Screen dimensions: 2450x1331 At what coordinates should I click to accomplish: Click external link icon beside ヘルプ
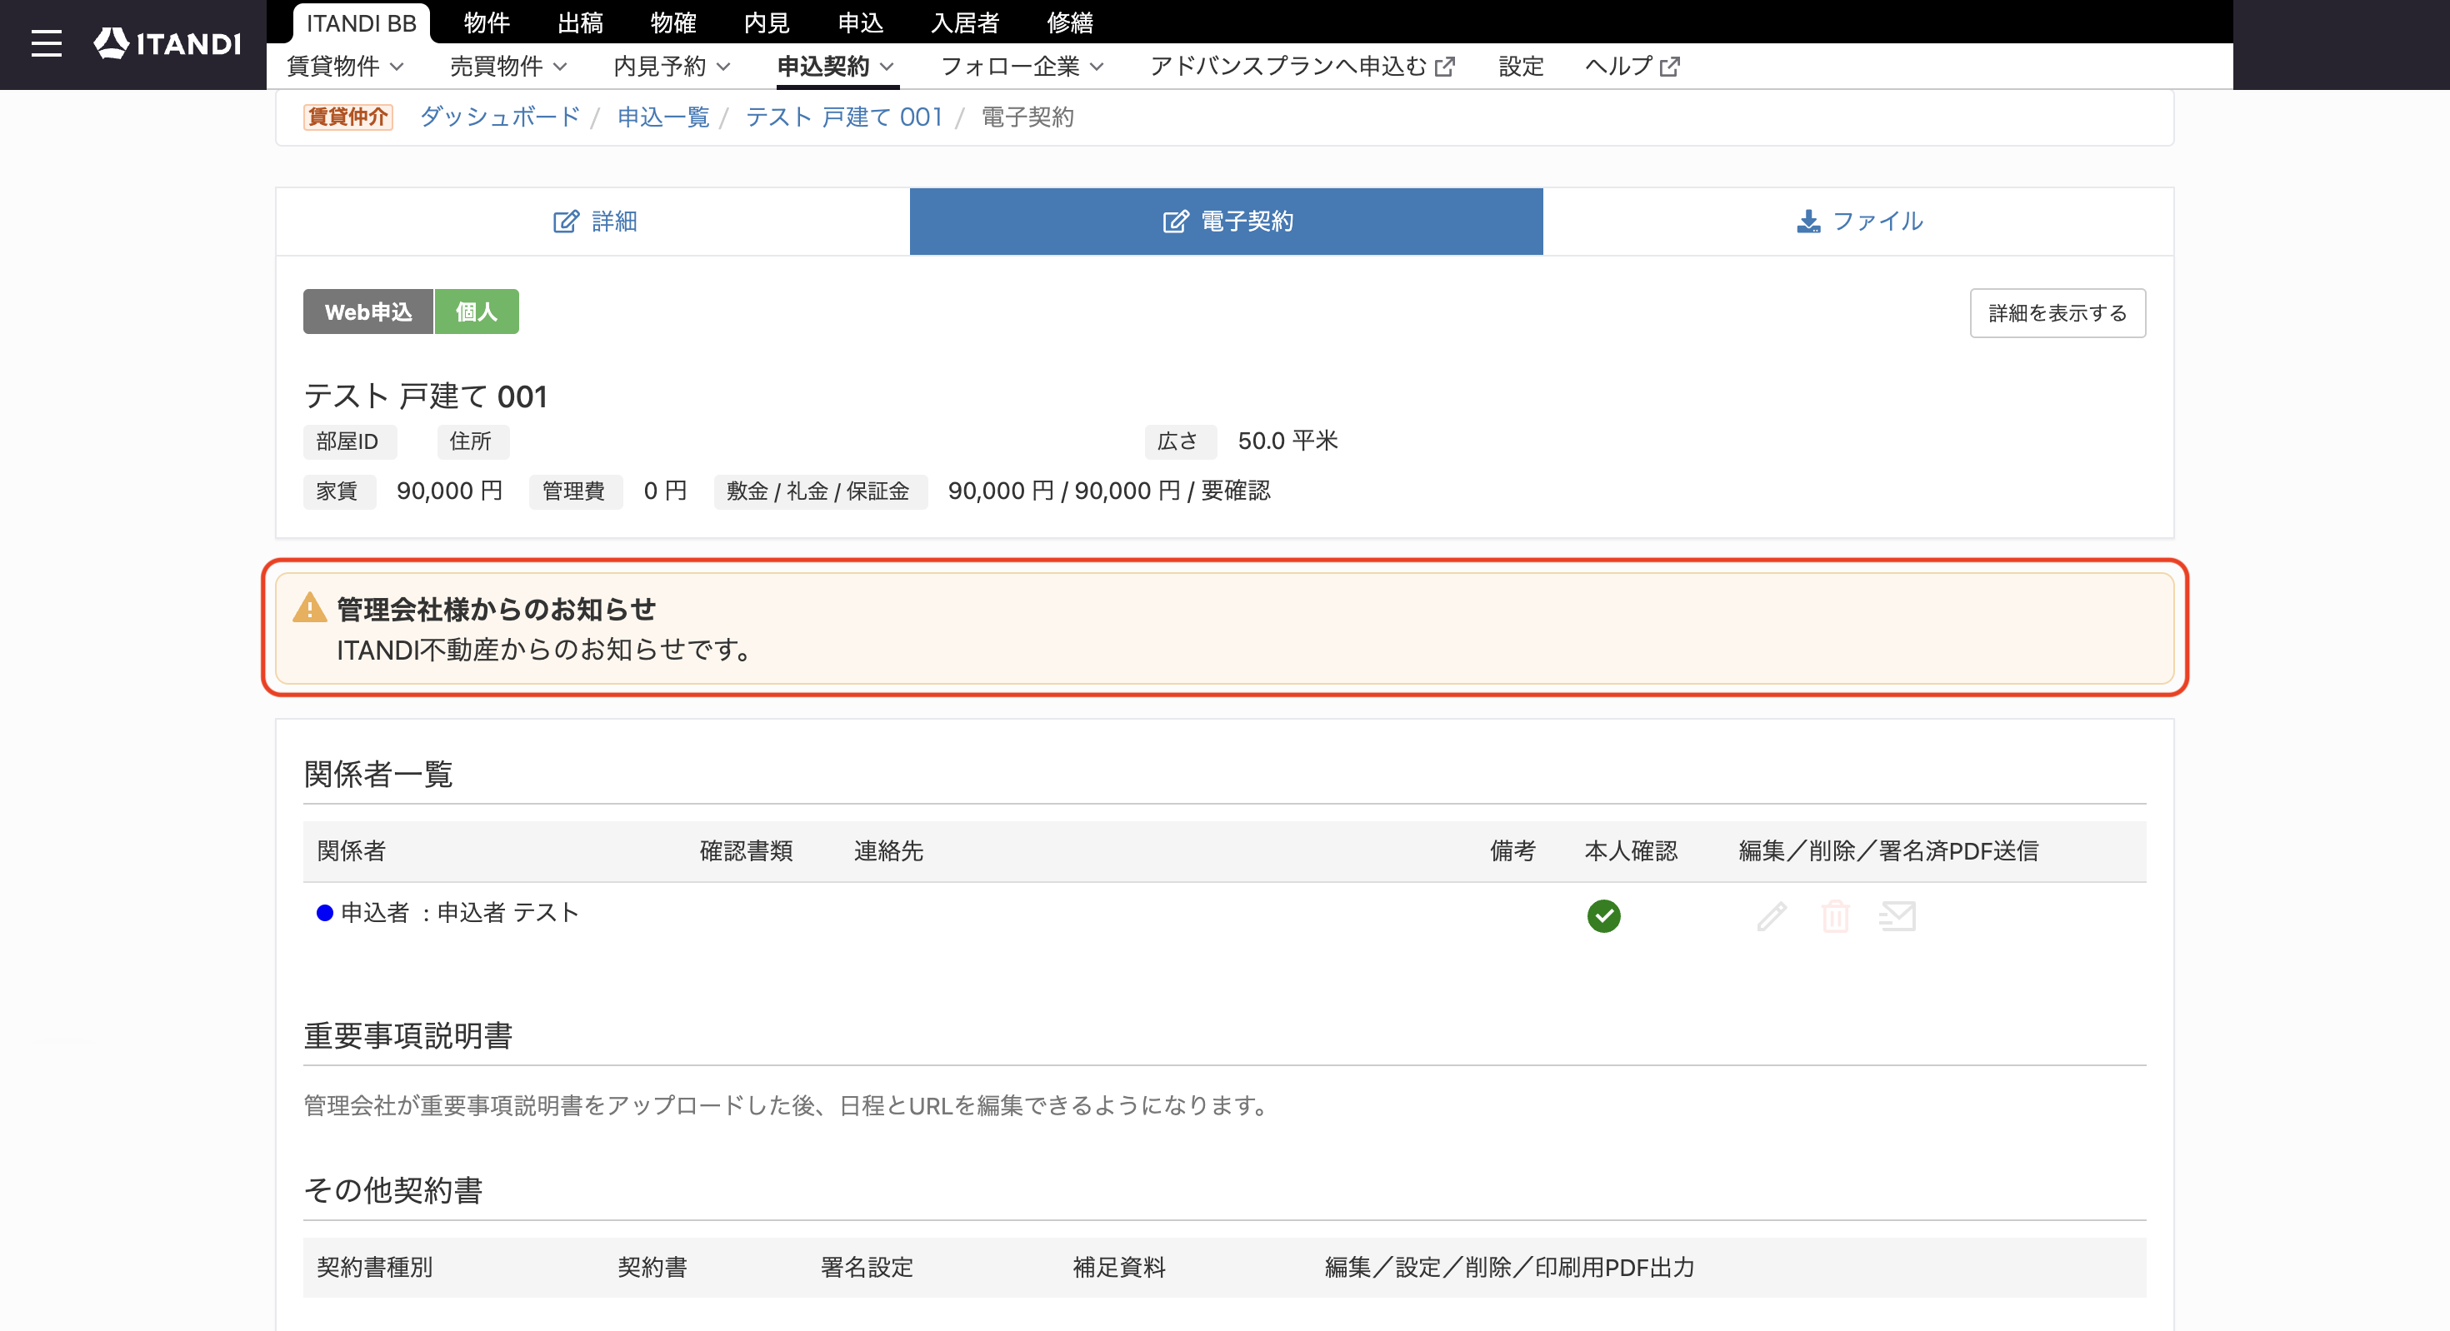point(1669,67)
